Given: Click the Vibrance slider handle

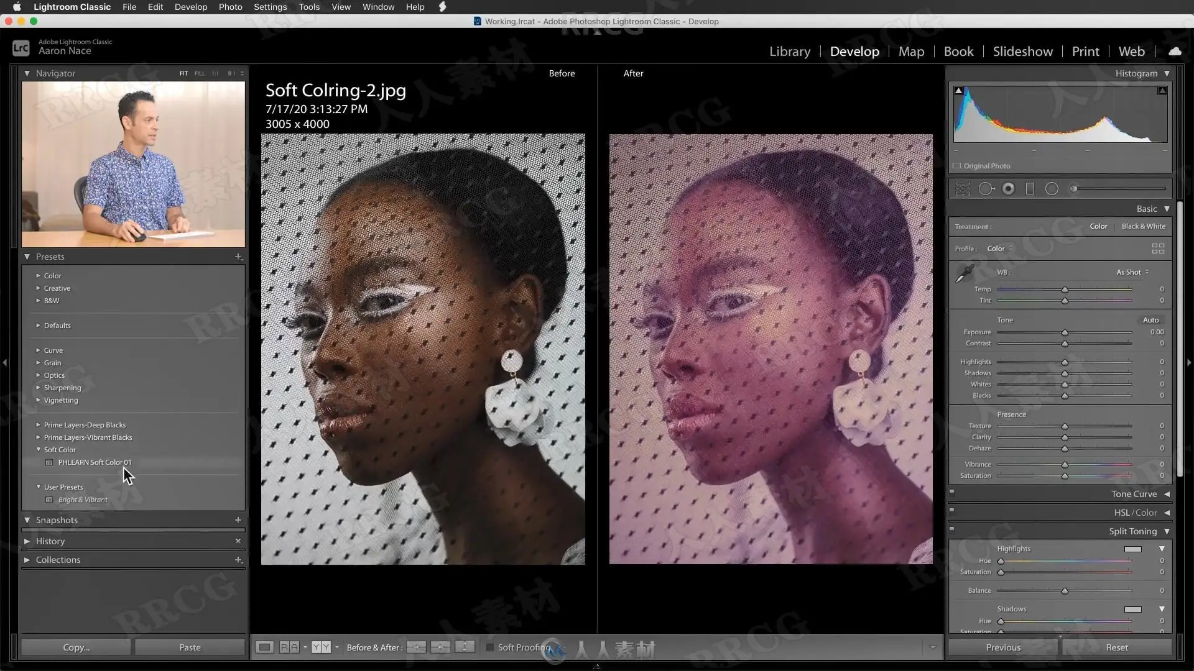Looking at the screenshot, I should click(x=1065, y=465).
